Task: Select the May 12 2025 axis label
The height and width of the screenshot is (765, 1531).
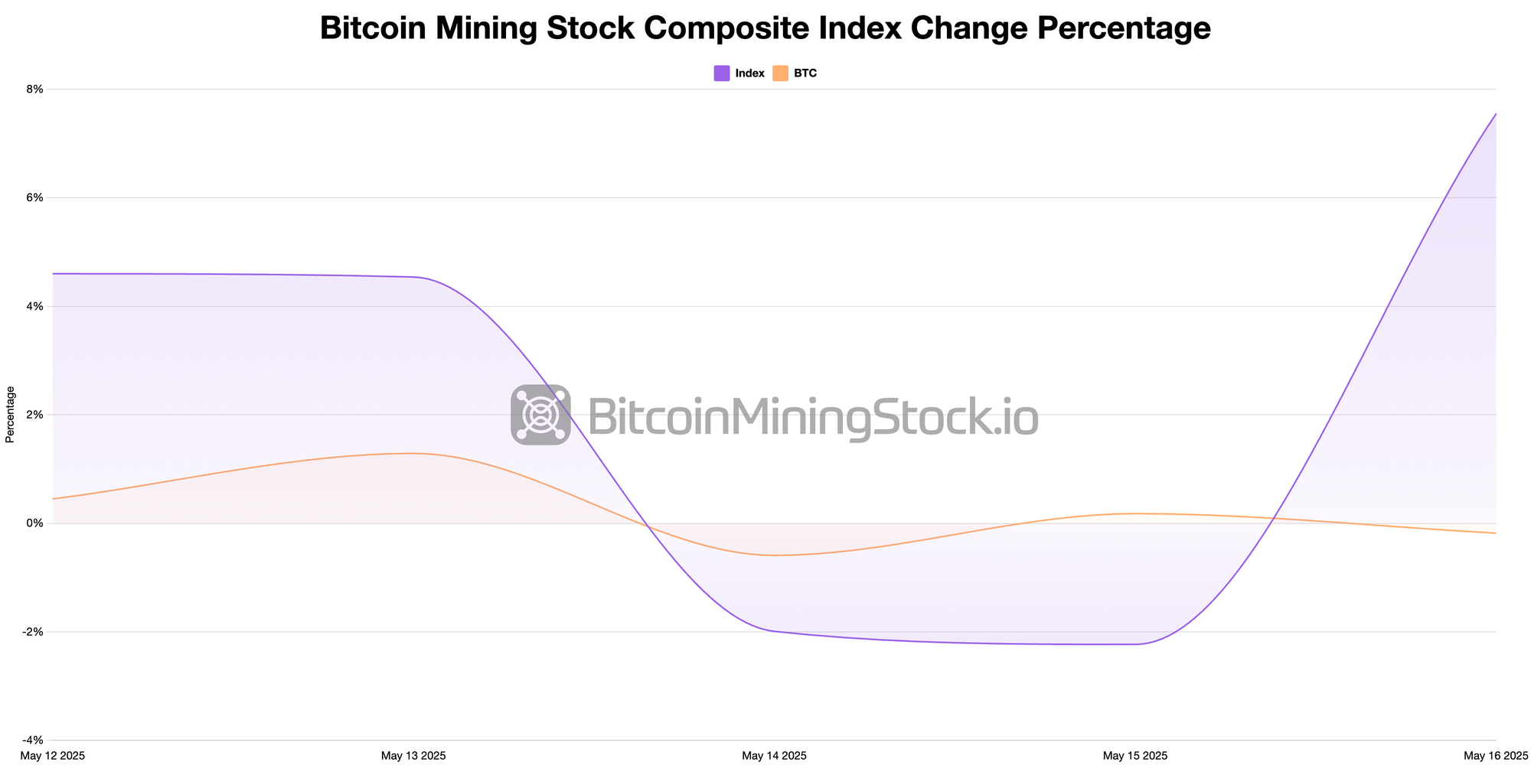Action: point(53,756)
